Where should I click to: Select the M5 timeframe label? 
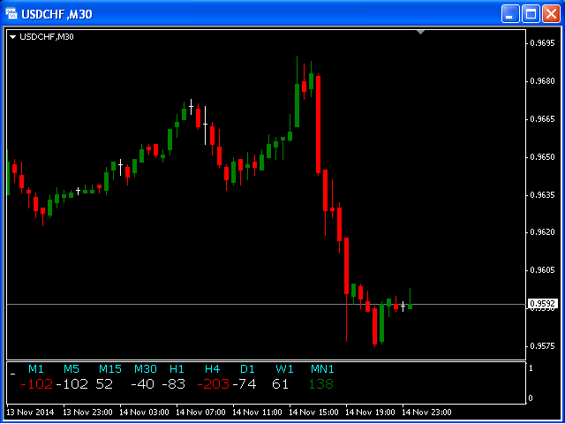point(72,368)
